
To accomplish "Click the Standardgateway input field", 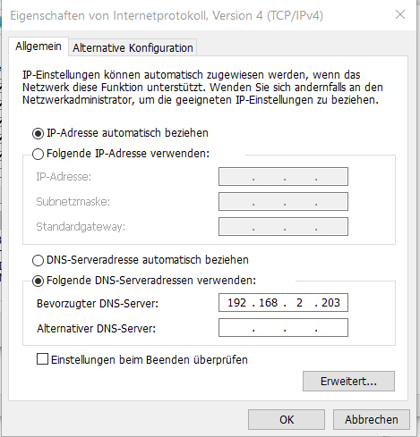I will [x=283, y=227].
